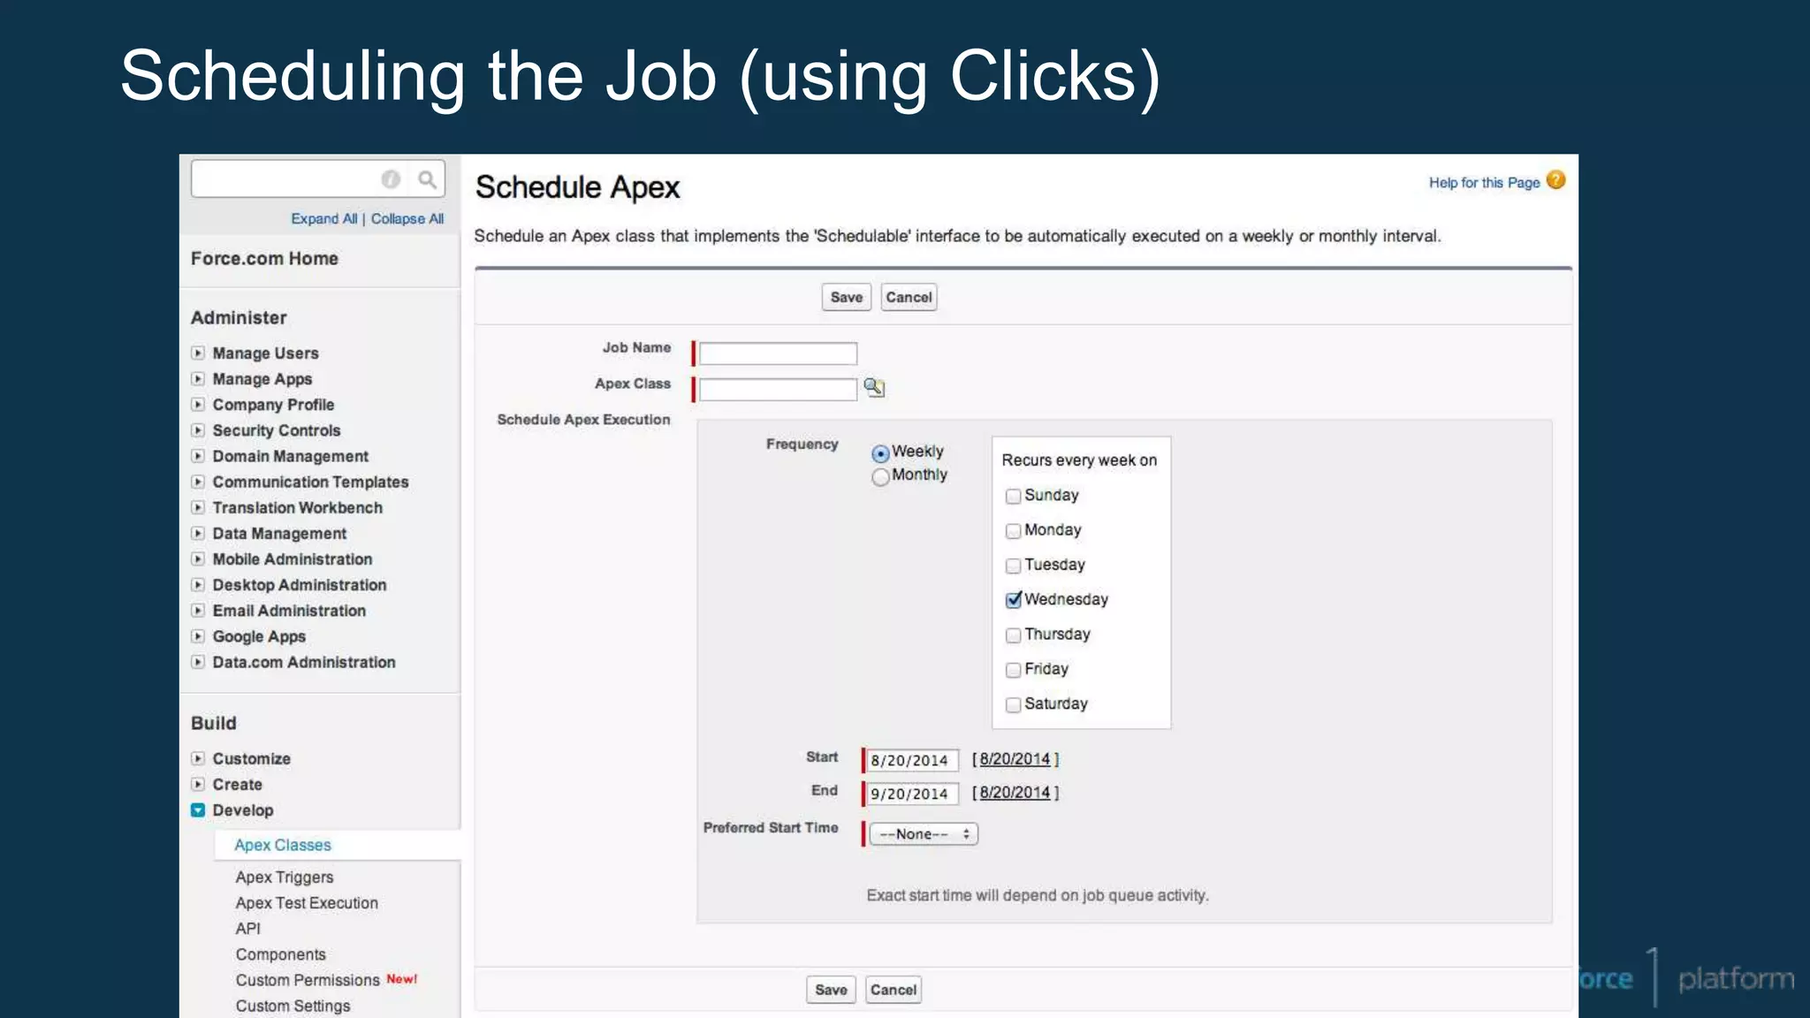Viewport: 1810px width, 1018px height.
Task: Click the Job Name input field
Action: tap(778, 353)
